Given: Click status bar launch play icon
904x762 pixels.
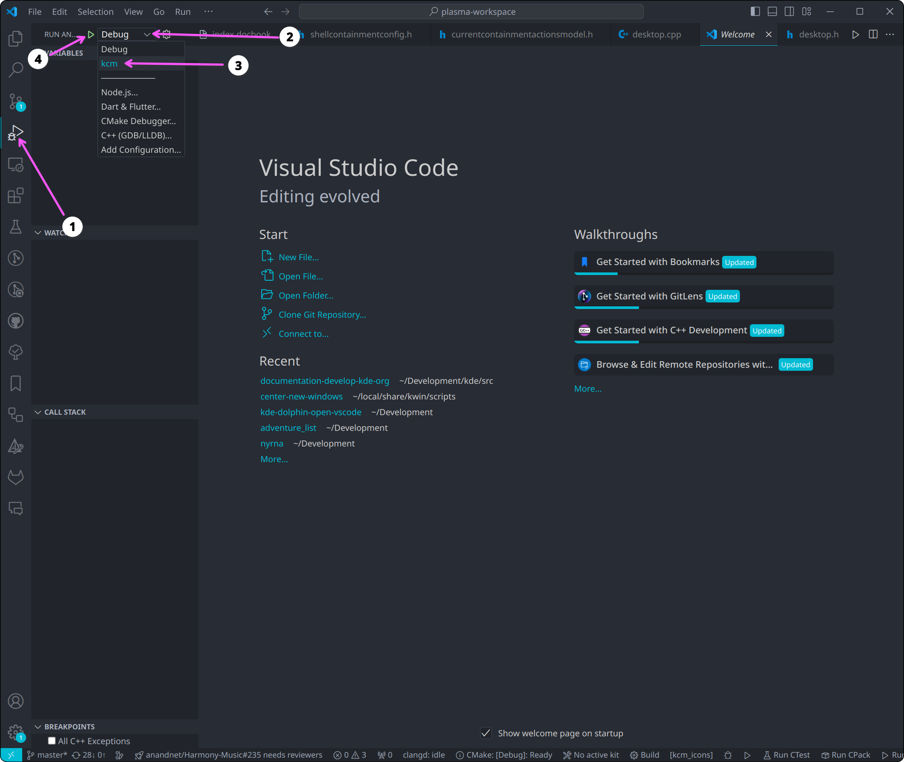Looking at the screenshot, I should click(x=747, y=755).
